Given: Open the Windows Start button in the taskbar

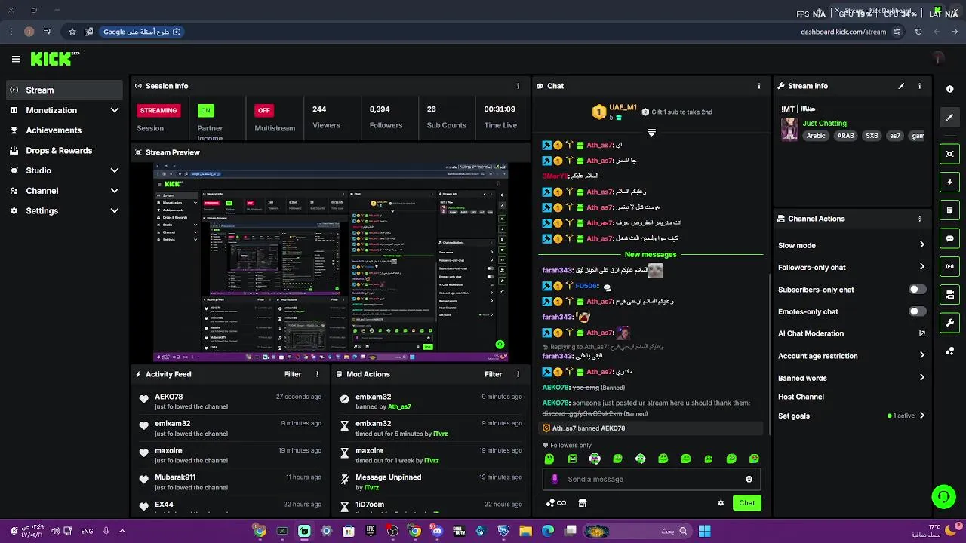Looking at the screenshot, I should click(x=704, y=531).
